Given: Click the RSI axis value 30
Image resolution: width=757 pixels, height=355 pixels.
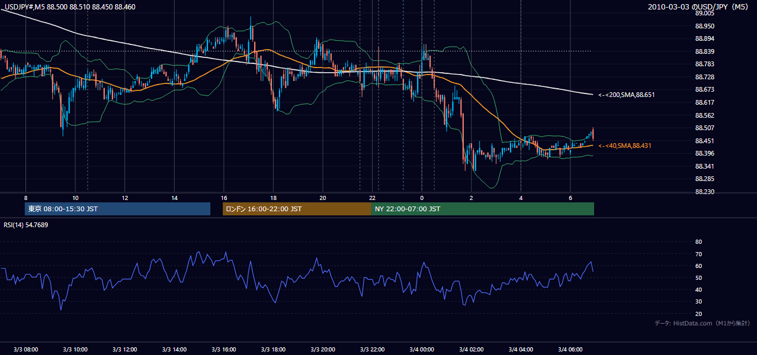Looking at the screenshot, I should [698, 302].
